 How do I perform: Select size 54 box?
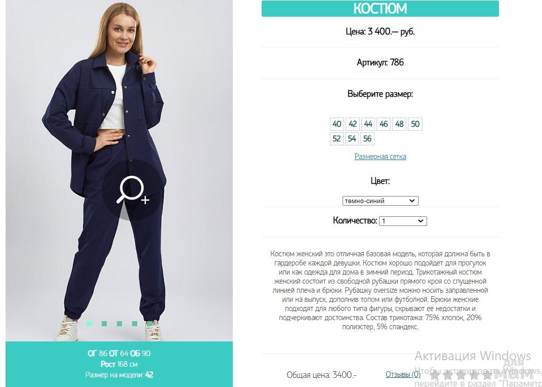click(x=352, y=139)
